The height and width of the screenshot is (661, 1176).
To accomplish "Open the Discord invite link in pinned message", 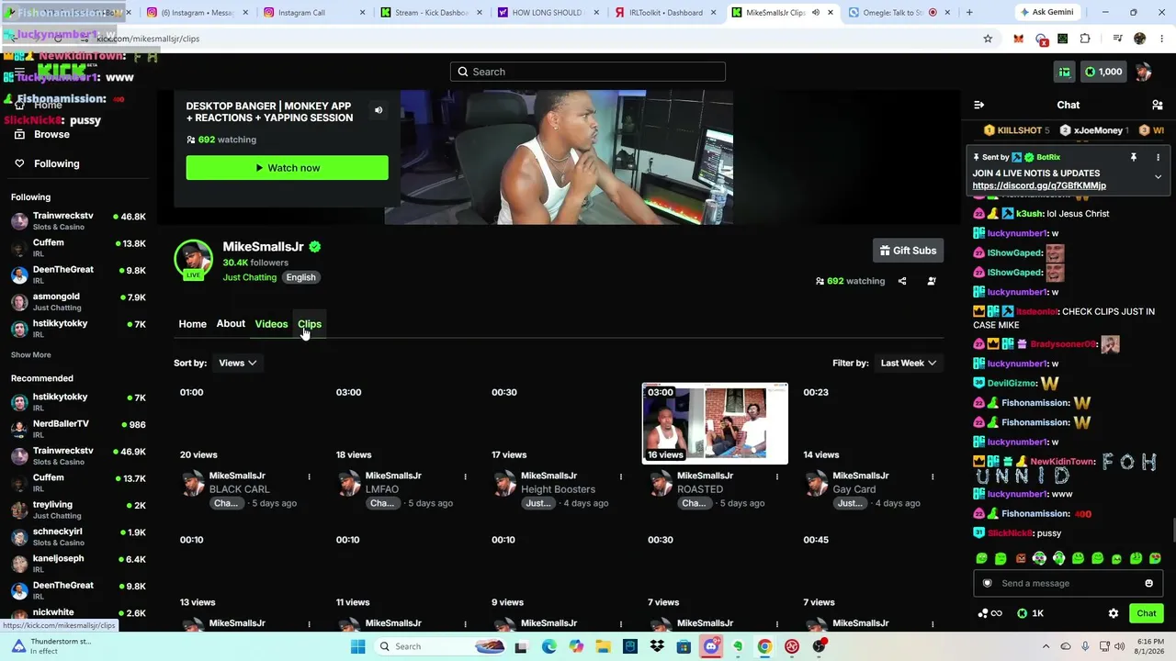I will [x=1039, y=185].
